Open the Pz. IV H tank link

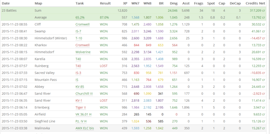click(x=81, y=121)
